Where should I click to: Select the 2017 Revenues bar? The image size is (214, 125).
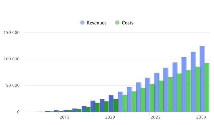click(75, 110)
